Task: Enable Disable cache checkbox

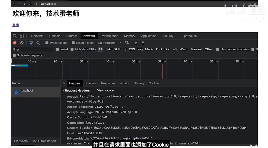Action: point(73,43)
